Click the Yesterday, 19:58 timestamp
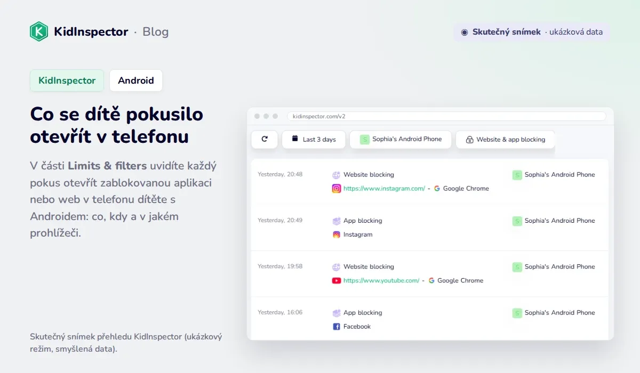The height and width of the screenshot is (373, 640). point(280,266)
